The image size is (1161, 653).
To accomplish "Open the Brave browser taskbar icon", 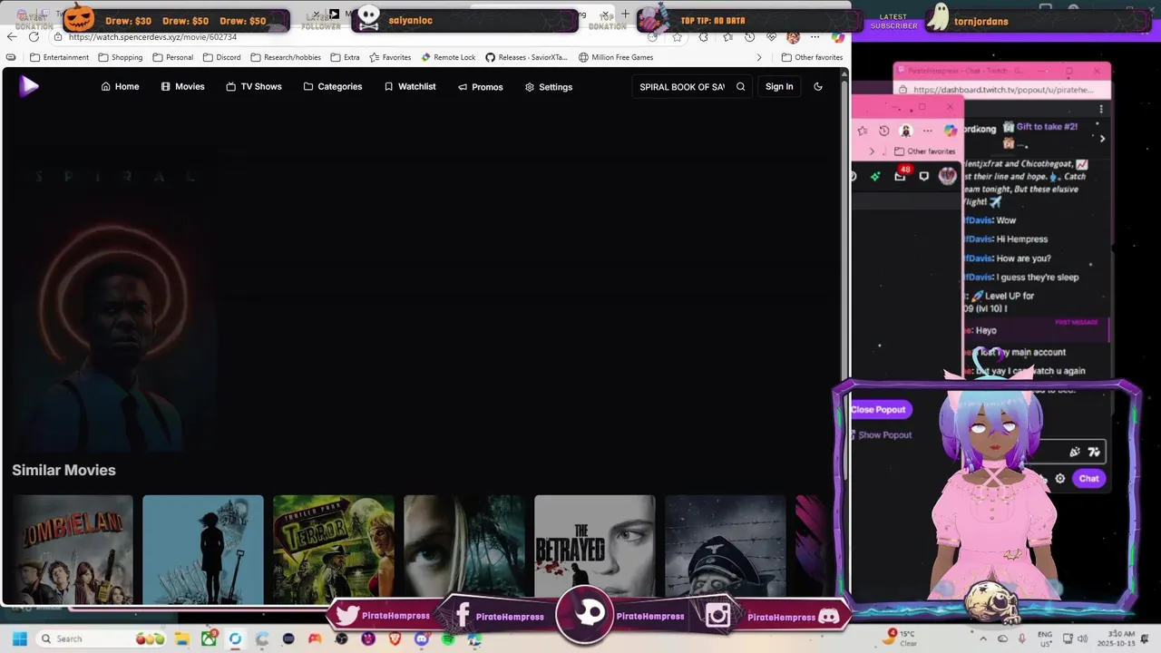I will 395,638.
